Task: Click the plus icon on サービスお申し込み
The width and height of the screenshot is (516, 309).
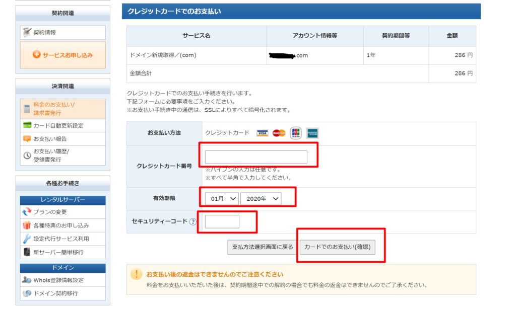Action: click(x=36, y=54)
